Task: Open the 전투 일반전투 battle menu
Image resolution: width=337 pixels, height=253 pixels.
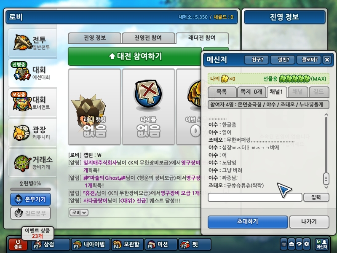Action: 32,43
